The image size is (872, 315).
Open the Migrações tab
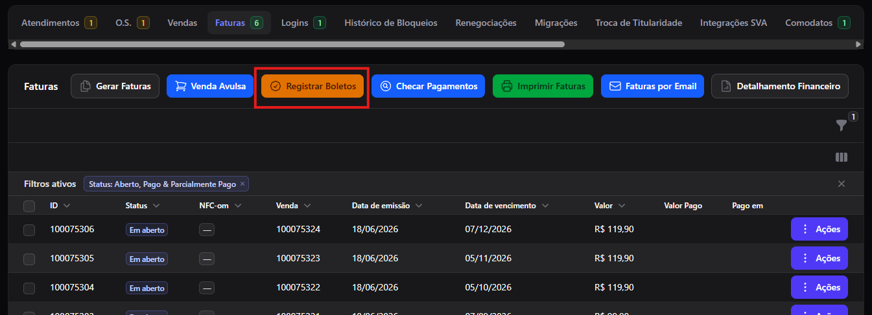556,23
